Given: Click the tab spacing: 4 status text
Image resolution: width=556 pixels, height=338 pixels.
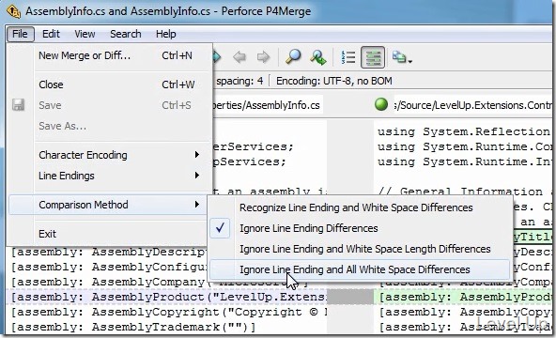Looking at the screenshot, I should [x=239, y=81].
